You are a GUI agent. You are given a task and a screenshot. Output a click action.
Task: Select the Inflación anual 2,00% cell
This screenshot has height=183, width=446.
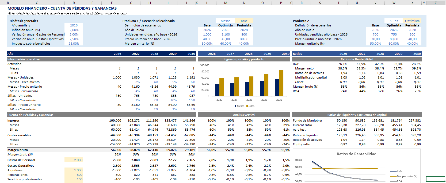74,30
